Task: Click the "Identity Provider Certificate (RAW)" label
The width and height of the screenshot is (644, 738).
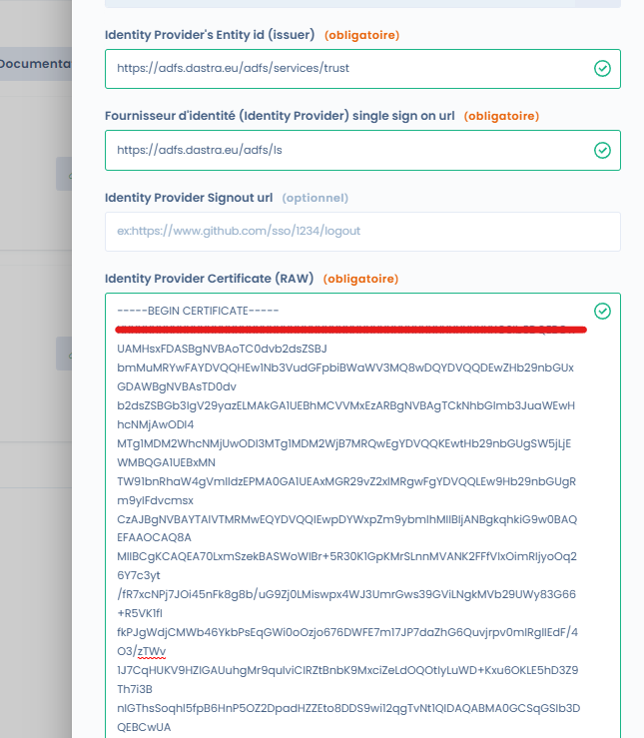Action: (210, 278)
